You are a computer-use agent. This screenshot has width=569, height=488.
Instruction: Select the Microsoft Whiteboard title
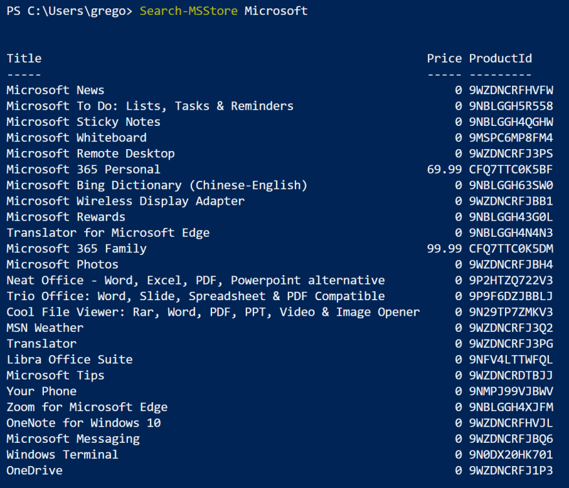click(x=76, y=137)
